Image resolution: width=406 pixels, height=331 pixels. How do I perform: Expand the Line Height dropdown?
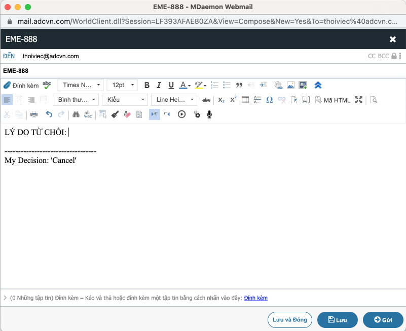[x=174, y=100]
